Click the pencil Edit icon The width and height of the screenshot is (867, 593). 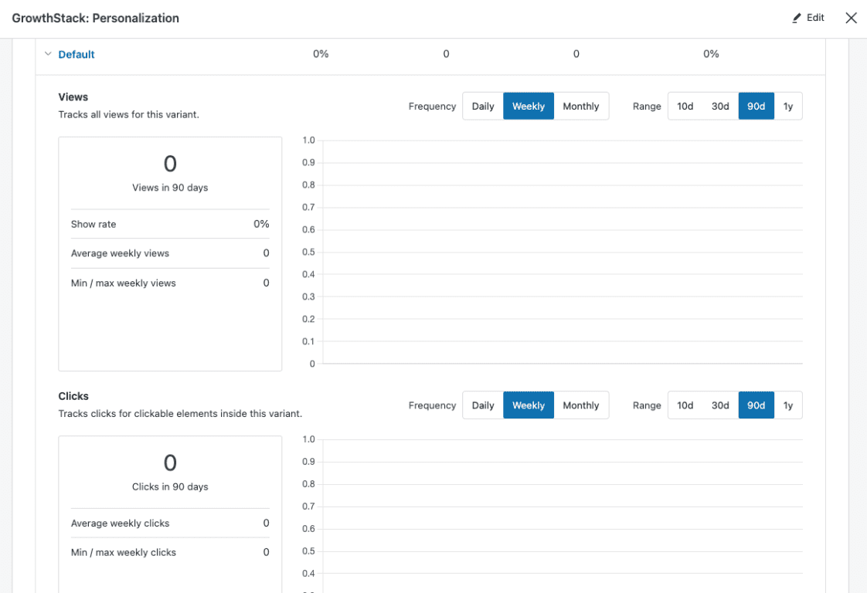click(797, 18)
